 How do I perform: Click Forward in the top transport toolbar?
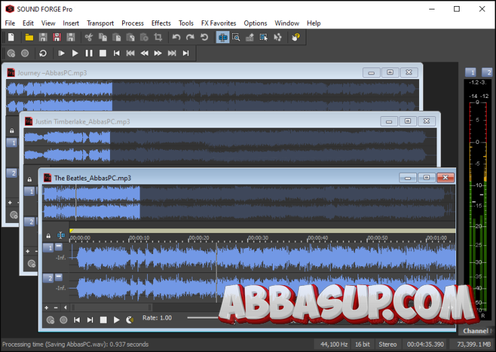[158, 53]
